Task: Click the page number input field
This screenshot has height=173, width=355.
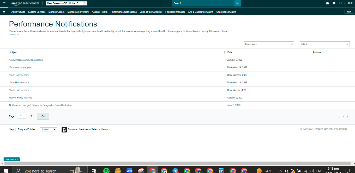Action: coord(22,115)
